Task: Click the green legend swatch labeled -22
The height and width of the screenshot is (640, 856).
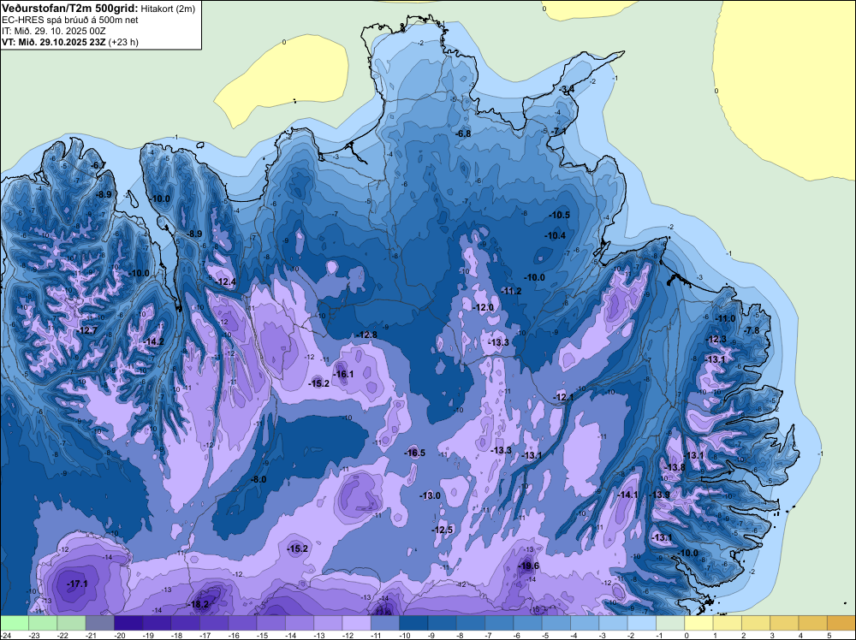Action: click(x=72, y=623)
